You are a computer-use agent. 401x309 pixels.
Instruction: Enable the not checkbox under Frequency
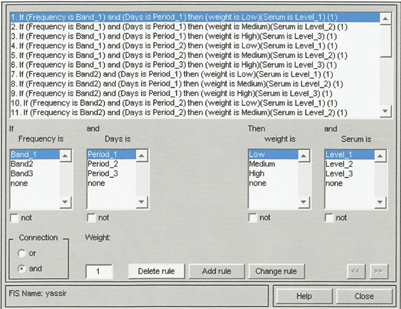(x=14, y=218)
